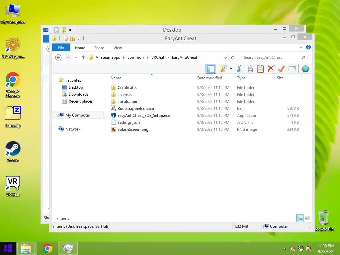Open the View ribbon tab
Screen dimensions: 340x255
pos(118,48)
